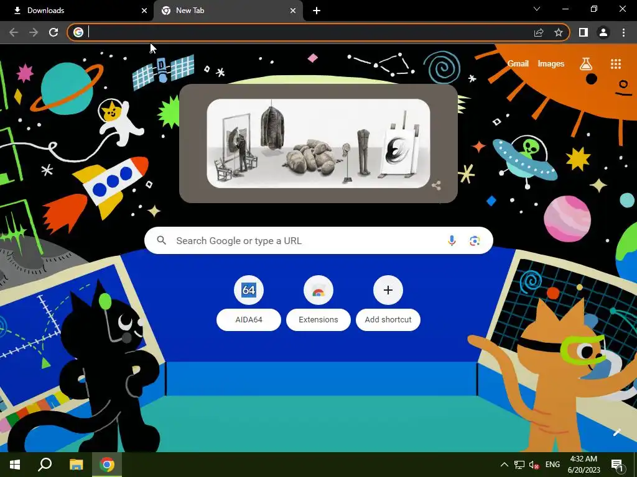Viewport: 637px width, 477px height.
Task: Click the plus Add shortcut icon
Action: (x=388, y=290)
